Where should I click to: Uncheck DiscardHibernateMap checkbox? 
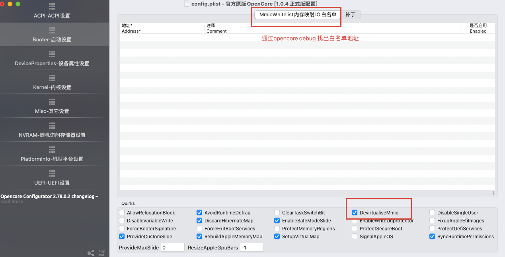(x=199, y=221)
